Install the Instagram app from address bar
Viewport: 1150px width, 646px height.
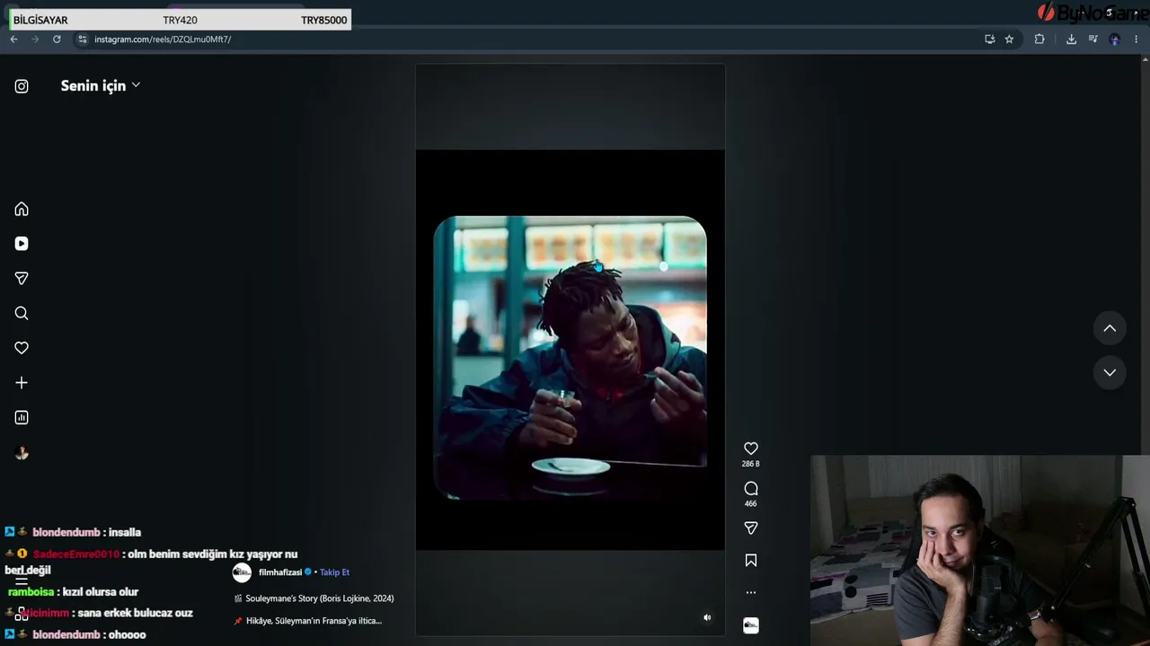(989, 39)
